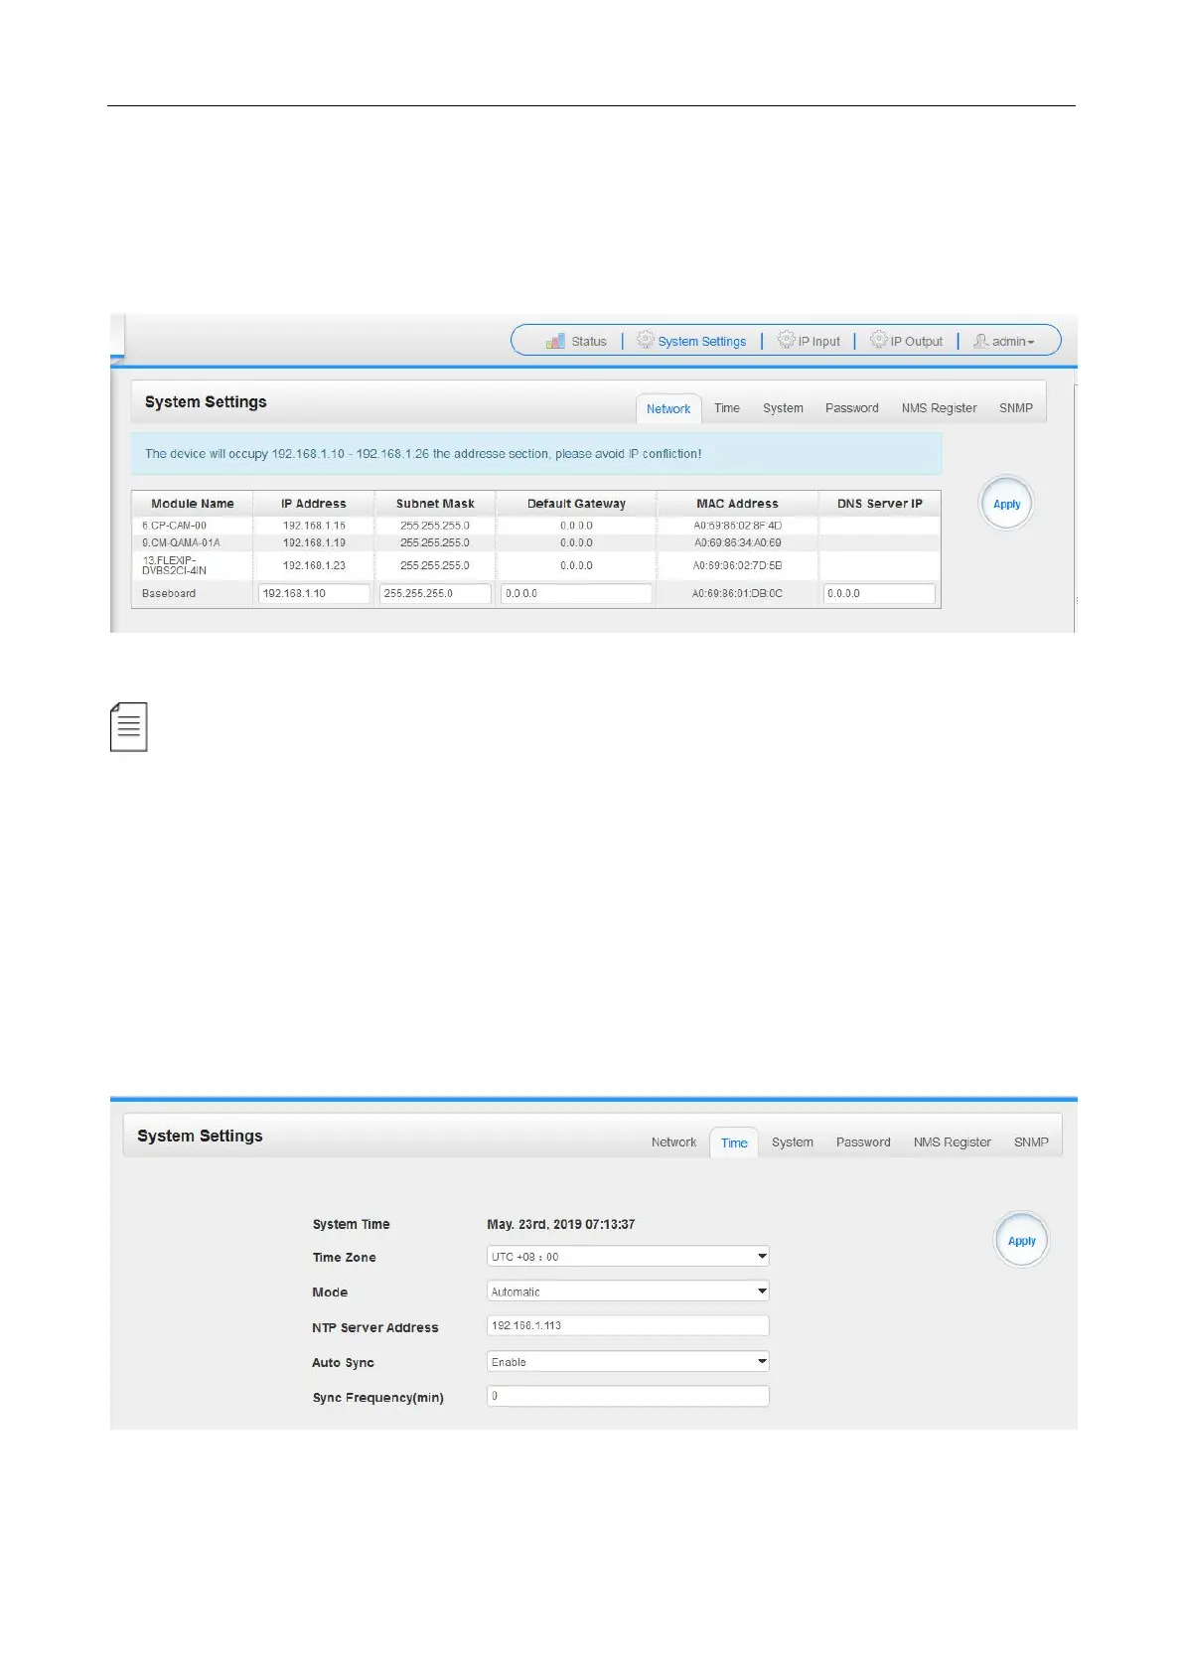The image size is (1183, 1673).
Task: Click the Baseboard DNS Server IP field
Action: [x=879, y=593]
